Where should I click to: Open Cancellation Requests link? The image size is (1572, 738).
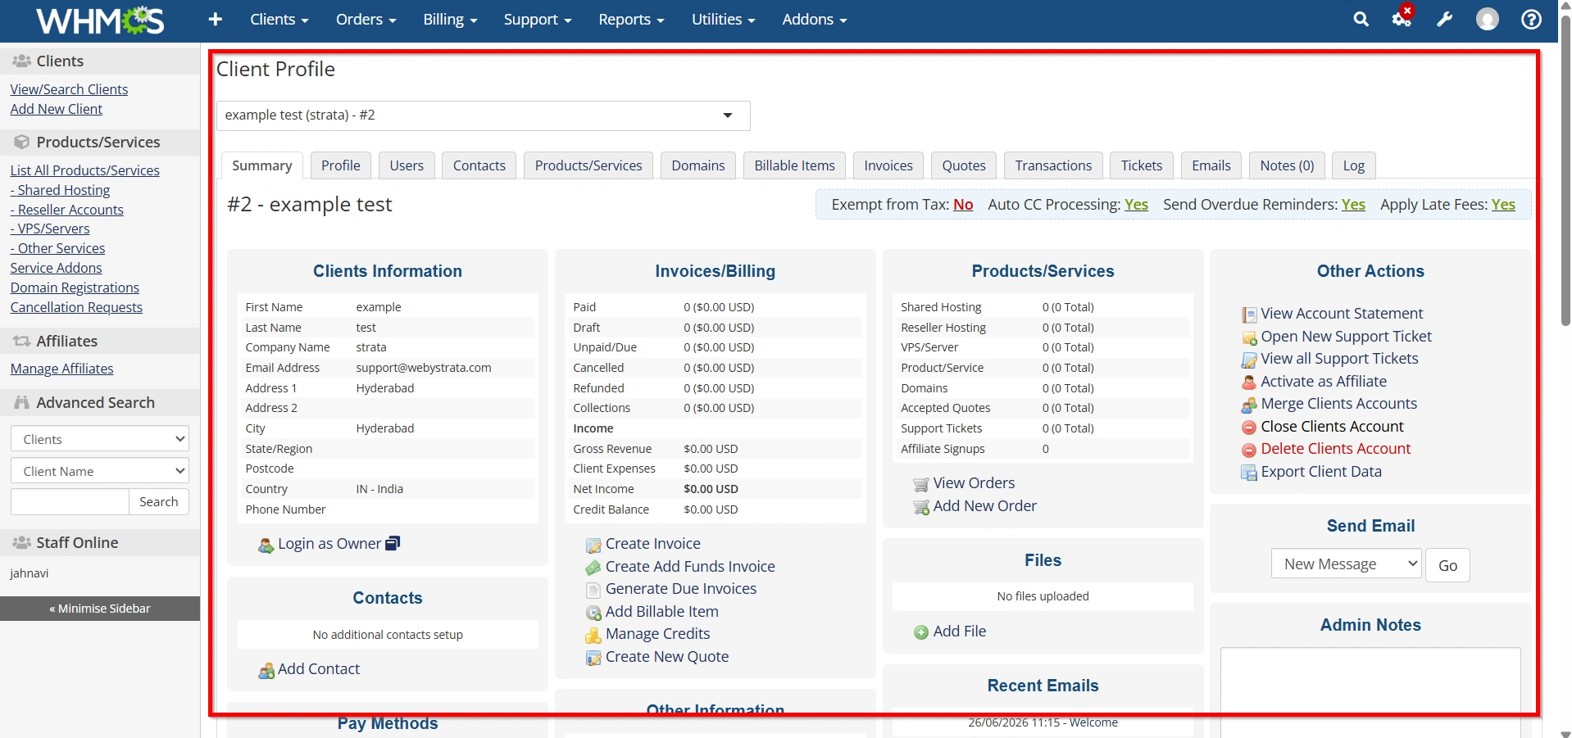pyautogui.click(x=76, y=307)
